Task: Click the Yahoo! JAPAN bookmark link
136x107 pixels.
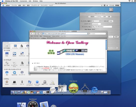Action: coord(56,36)
